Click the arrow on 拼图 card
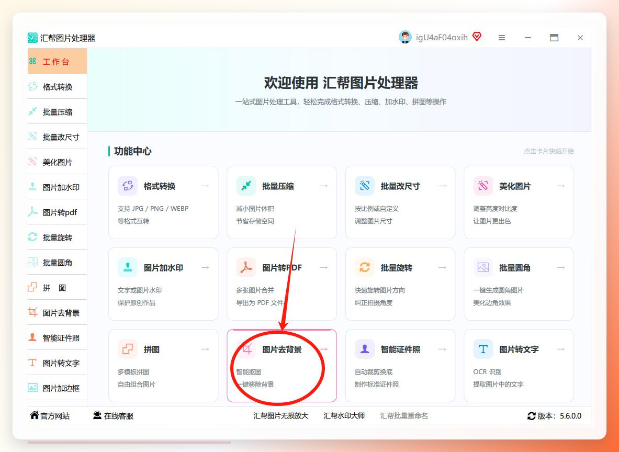The image size is (619, 452). pyautogui.click(x=205, y=349)
